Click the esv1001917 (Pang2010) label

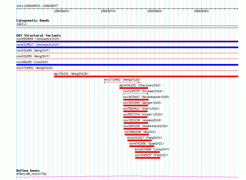(x=145, y=138)
